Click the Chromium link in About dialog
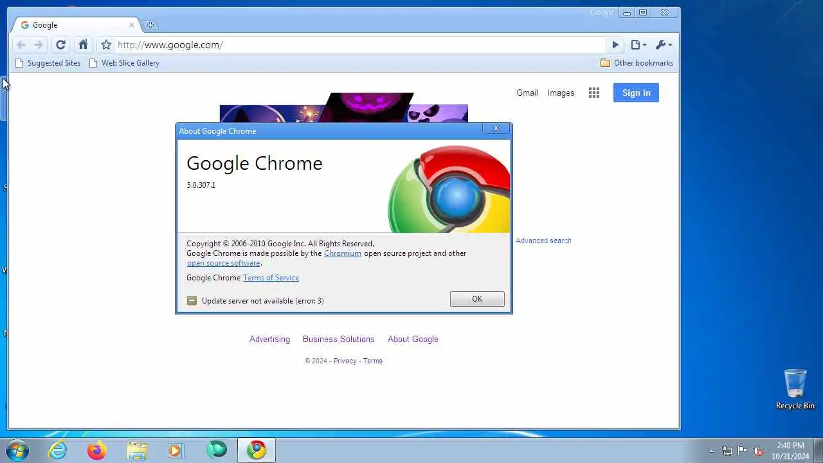 343,253
